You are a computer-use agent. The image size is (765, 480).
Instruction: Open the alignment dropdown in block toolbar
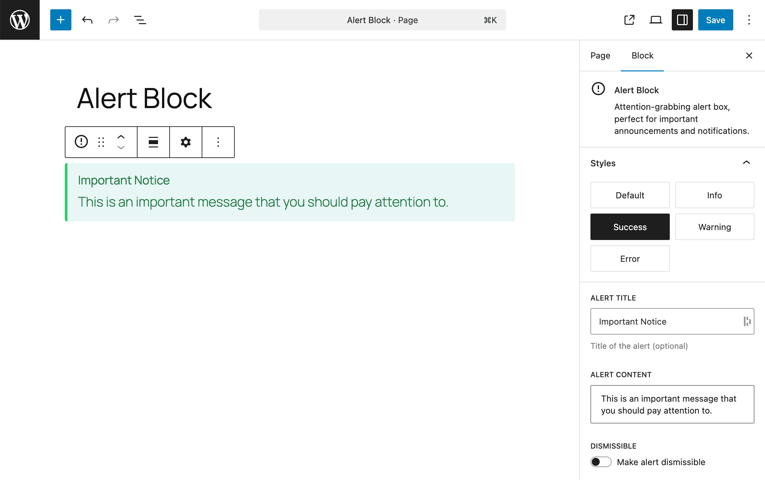153,142
